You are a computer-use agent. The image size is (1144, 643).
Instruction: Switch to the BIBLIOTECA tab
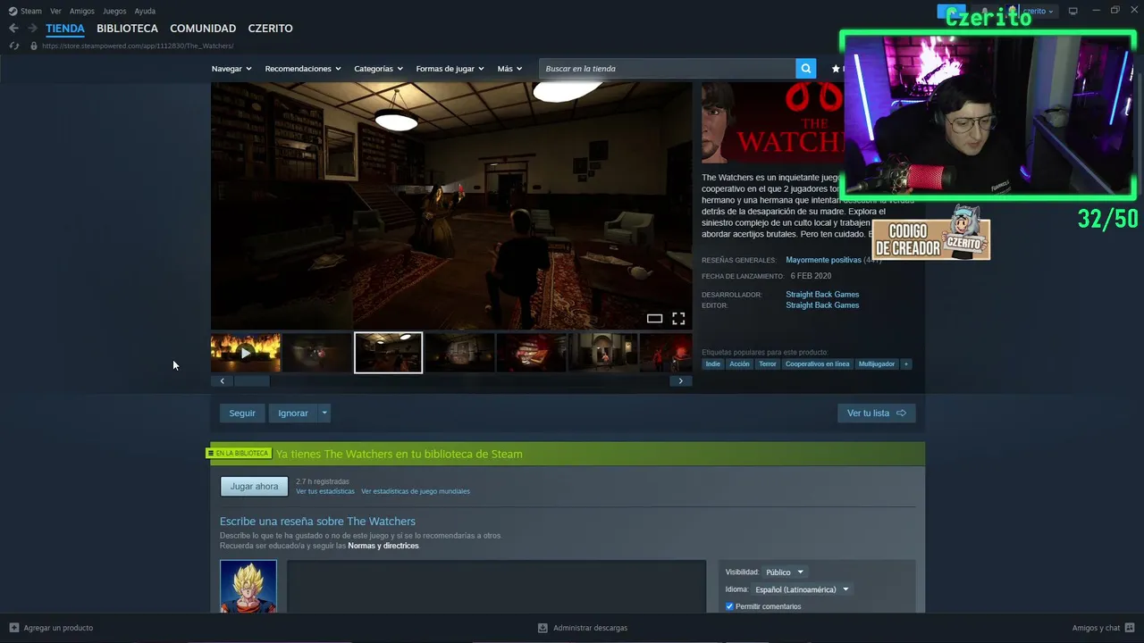pos(127,29)
